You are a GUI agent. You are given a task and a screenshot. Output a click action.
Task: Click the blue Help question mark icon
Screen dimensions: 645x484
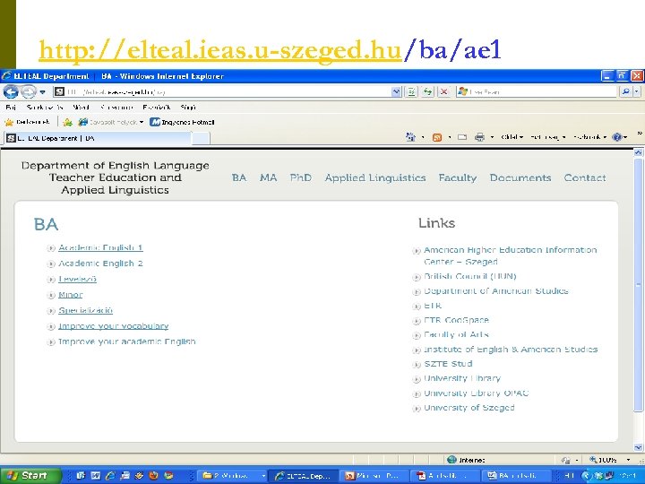616,137
